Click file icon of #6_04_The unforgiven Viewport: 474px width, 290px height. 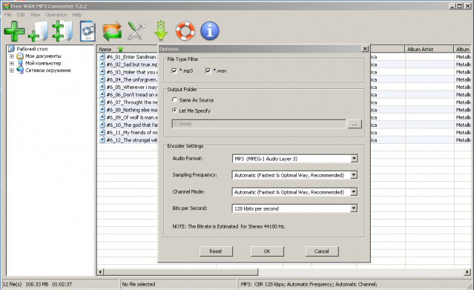[102, 79]
